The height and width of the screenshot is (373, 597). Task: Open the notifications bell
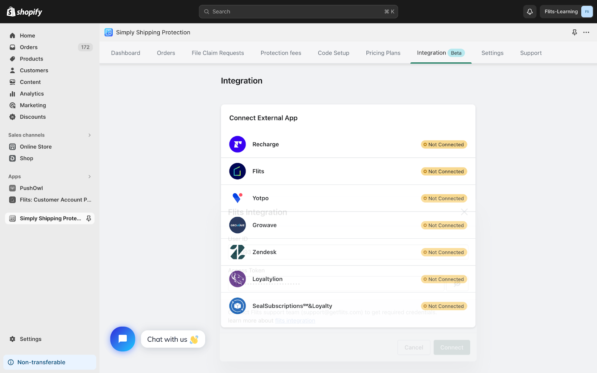pyautogui.click(x=529, y=12)
